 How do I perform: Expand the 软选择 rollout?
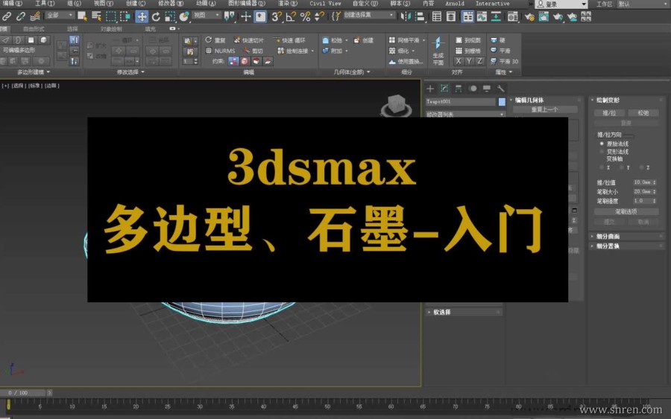464,313
